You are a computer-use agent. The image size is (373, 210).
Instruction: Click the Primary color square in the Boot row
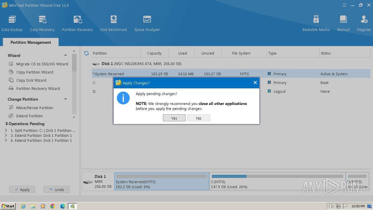tap(269, 83)
